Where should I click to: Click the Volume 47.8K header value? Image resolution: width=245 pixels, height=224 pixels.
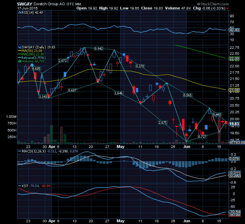(178, 8)
